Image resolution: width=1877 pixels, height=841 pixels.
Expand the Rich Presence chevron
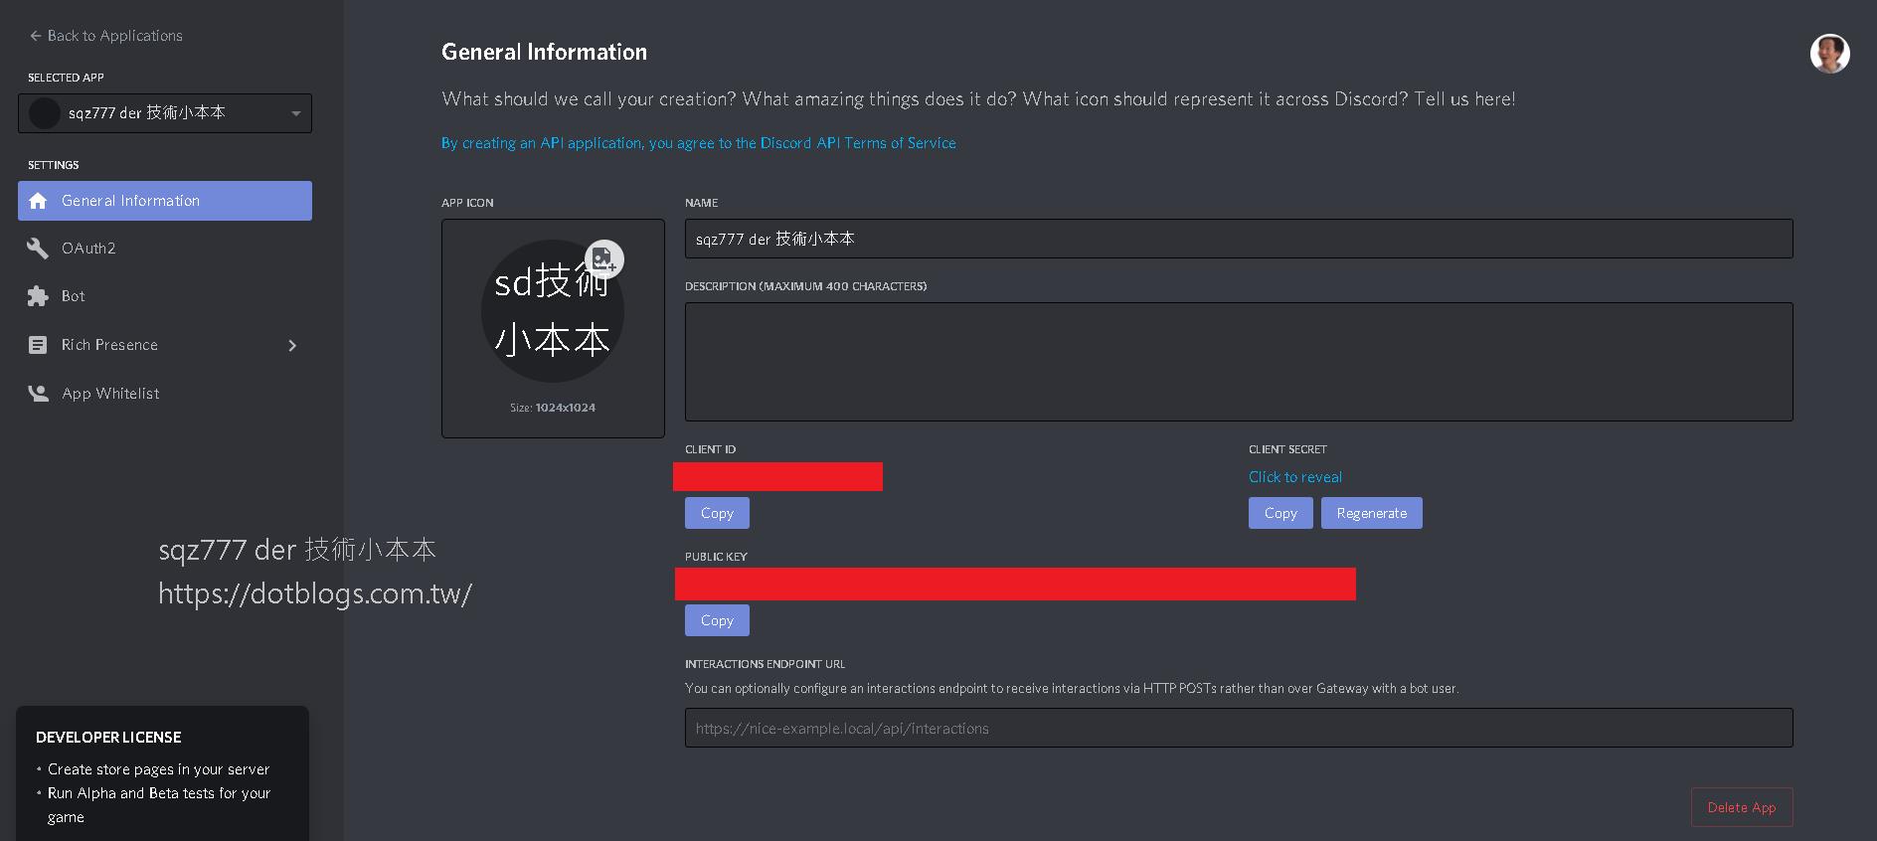(x=292, y=346)
